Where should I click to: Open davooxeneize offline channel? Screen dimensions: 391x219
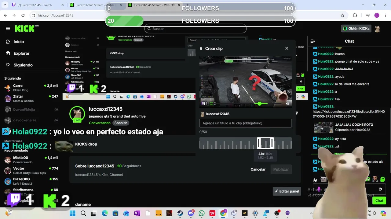coord(31,120)
